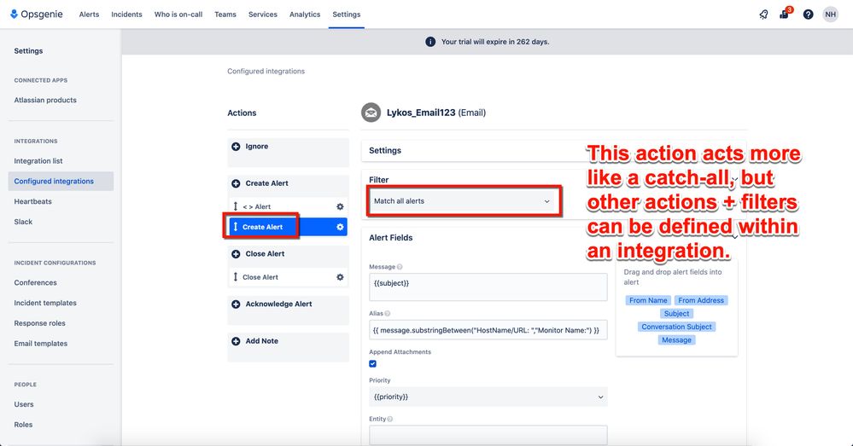The height and width of the screenshot is (446, 853).
Task: Open the Teams menu
Action: pyautogui.click(x=225, y=14)
